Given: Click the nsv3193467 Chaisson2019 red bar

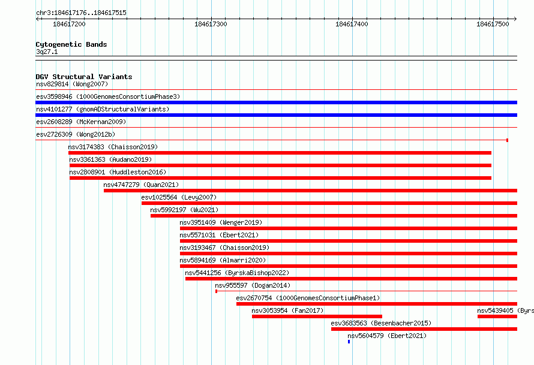Looking at the screenshot, I should [349, 254].
